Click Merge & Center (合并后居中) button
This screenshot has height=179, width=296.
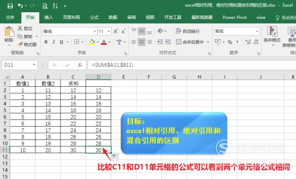point(190,42)
